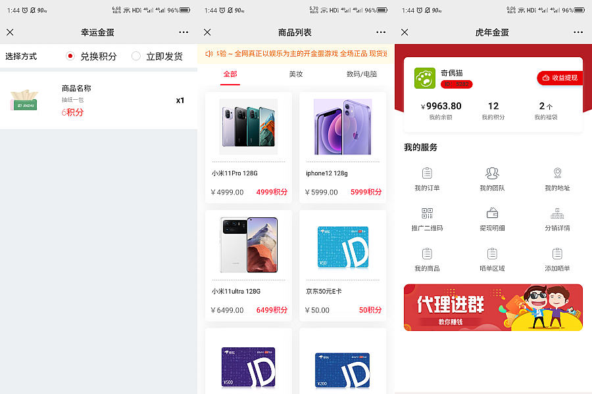Tap the scrolling announcement text
This screenshot has width=592, height=394.
[x=302, y=54]
